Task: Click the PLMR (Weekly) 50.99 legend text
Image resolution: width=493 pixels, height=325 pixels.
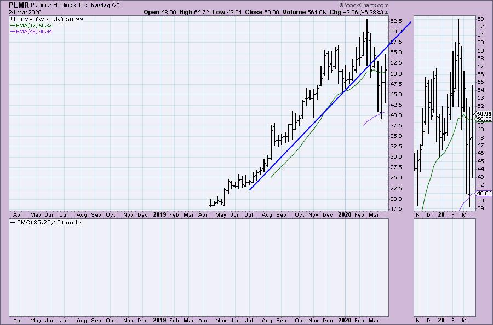Action: 50,20
